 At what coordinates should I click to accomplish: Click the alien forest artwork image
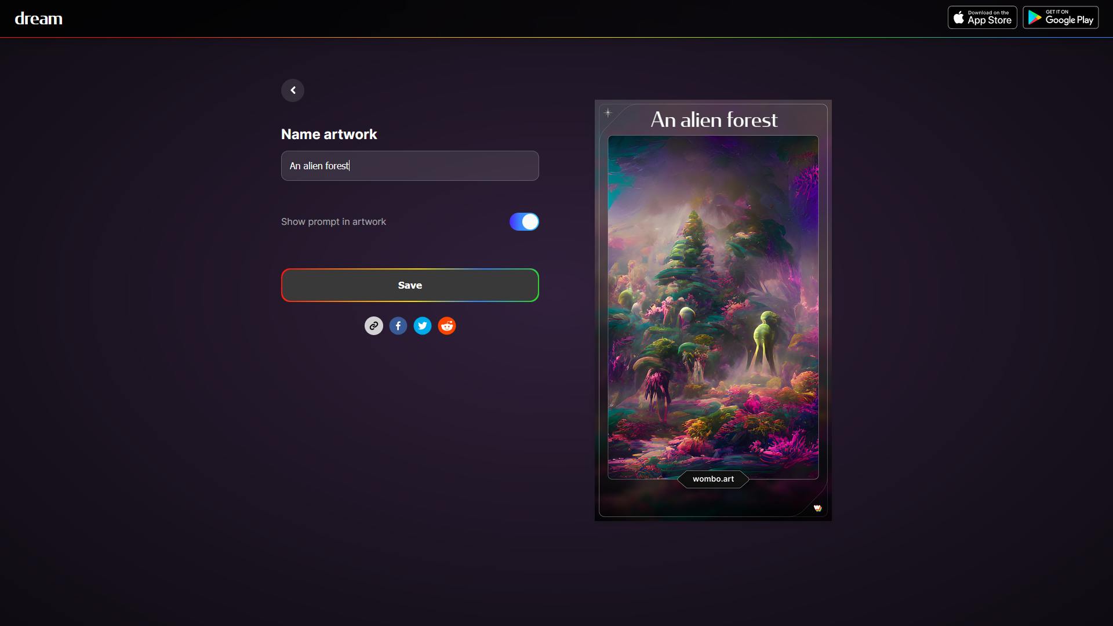click(x=713, y=307)
